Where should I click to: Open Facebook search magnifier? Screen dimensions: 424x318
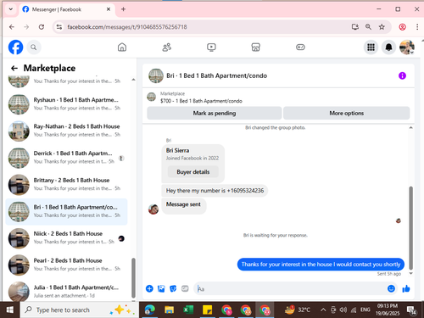click(34, 47)
